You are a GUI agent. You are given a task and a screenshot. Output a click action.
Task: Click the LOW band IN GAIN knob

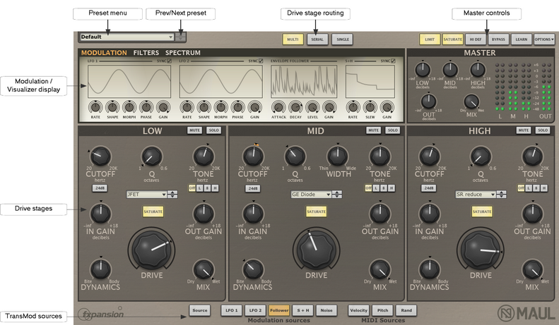(x=100, y=214)
